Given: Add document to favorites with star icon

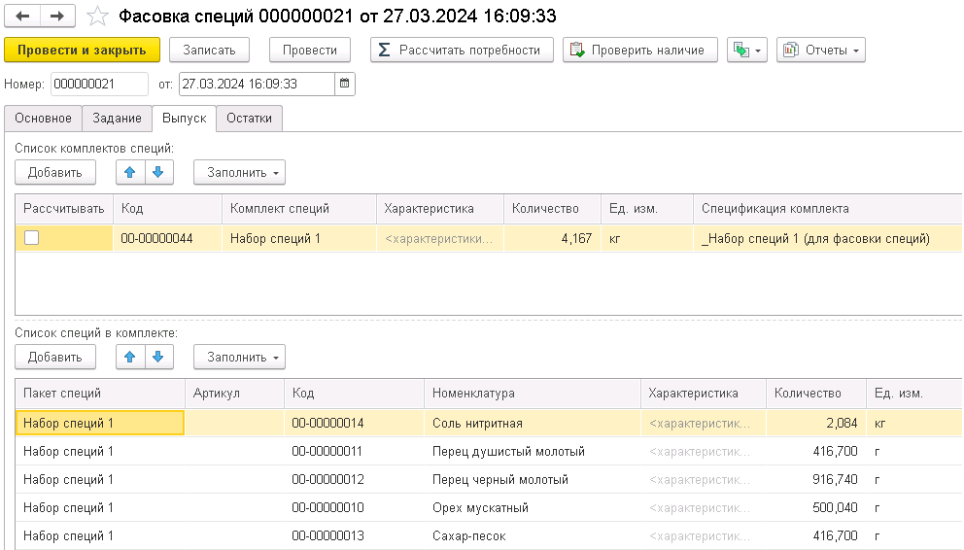Looking at the screenshot, I should [x=97, y=17].
